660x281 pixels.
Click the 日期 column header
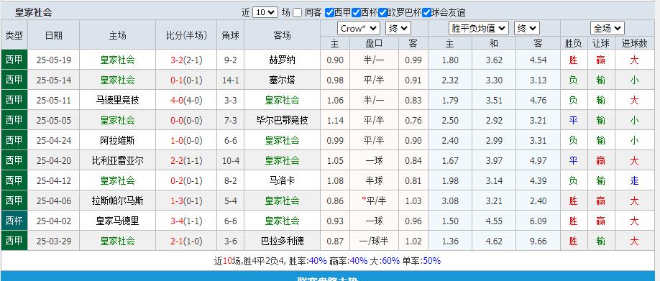tap(53, 35)
